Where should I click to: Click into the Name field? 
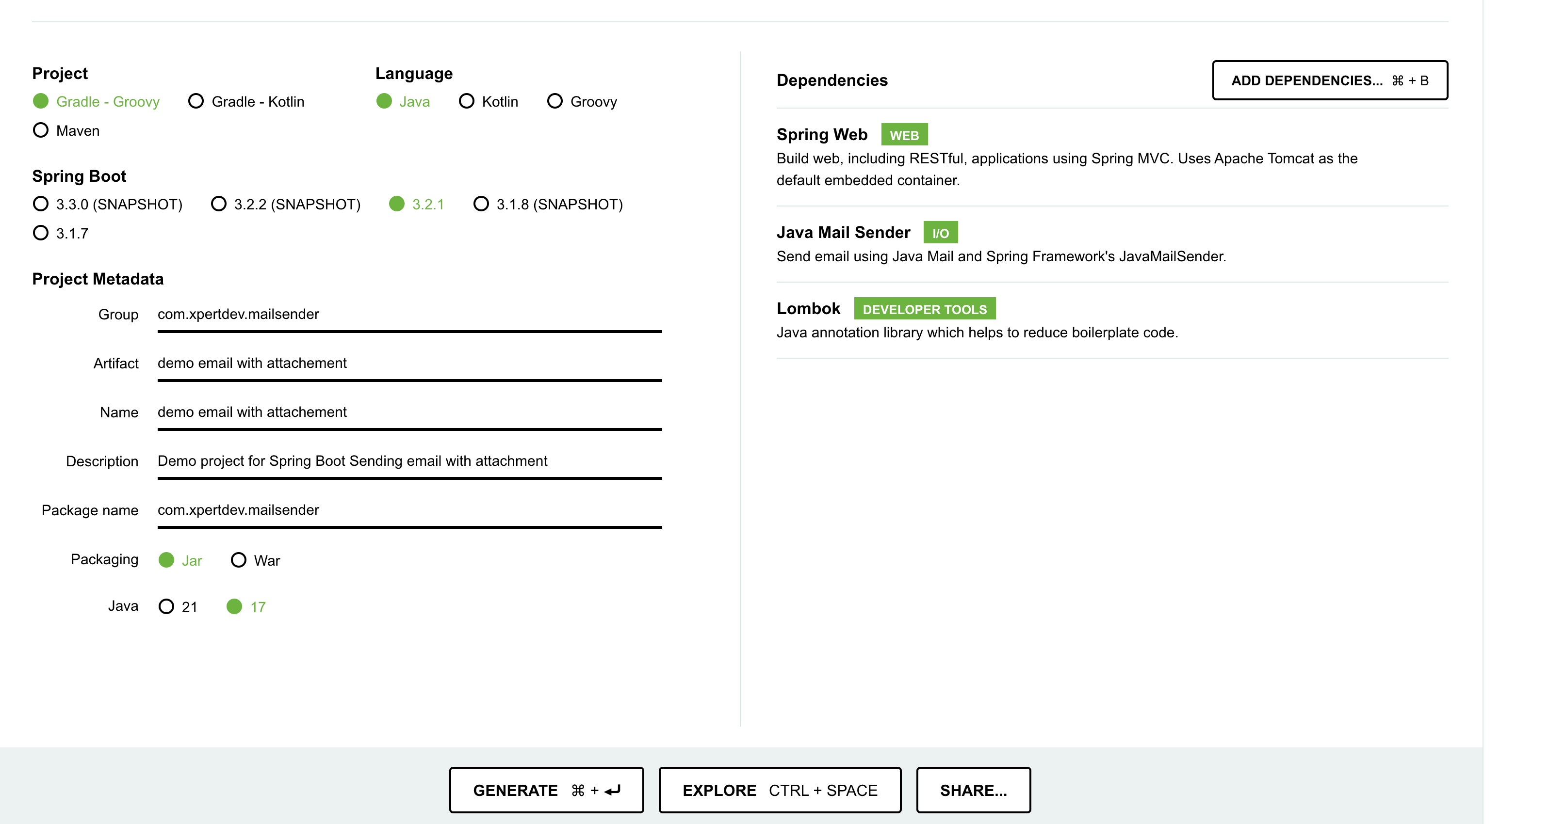[x=409, y=412]
